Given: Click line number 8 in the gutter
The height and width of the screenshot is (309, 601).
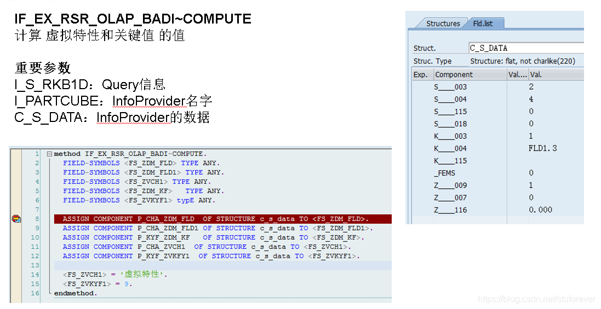Looking at the screenshot, I should tap(37, 219).
